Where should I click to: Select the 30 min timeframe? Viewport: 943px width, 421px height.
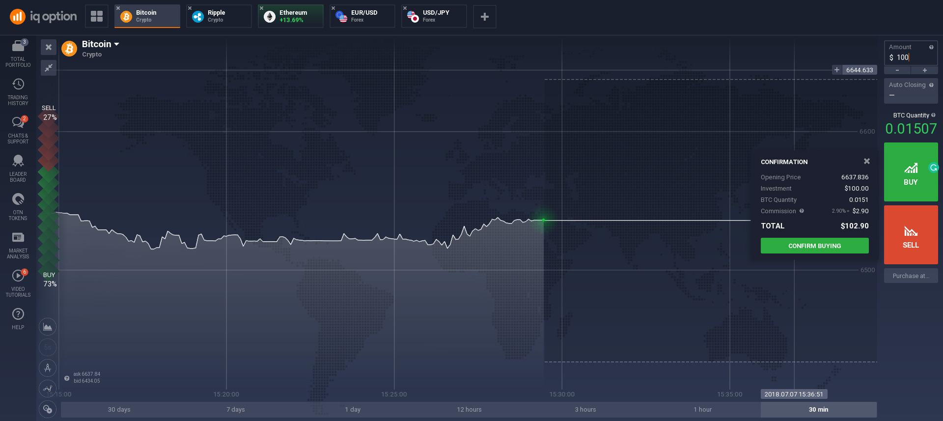coord(819,409)
